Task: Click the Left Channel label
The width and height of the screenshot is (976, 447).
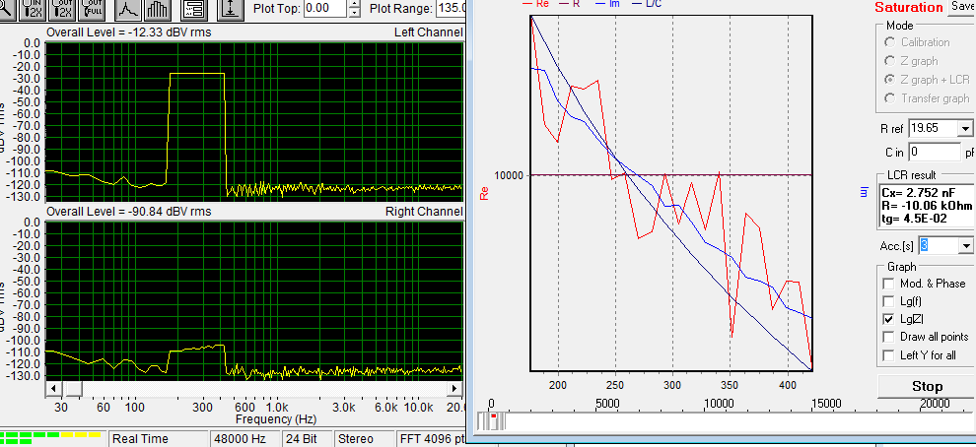Action: 428,32
